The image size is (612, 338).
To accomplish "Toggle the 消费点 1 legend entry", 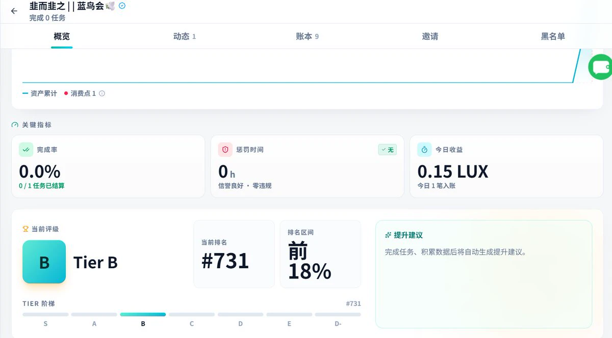I will (80, 94).
